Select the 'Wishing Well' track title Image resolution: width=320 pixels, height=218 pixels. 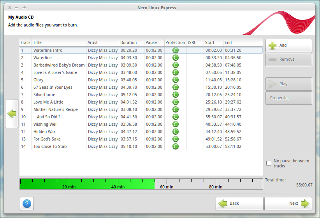tap(46, 124)
